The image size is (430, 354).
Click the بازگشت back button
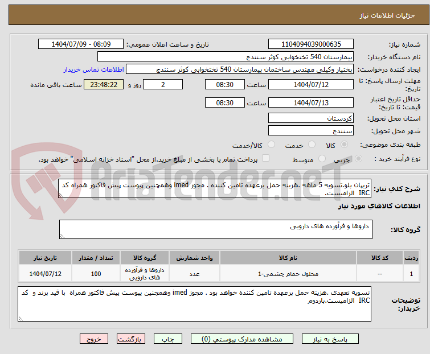tap(132, 339)
